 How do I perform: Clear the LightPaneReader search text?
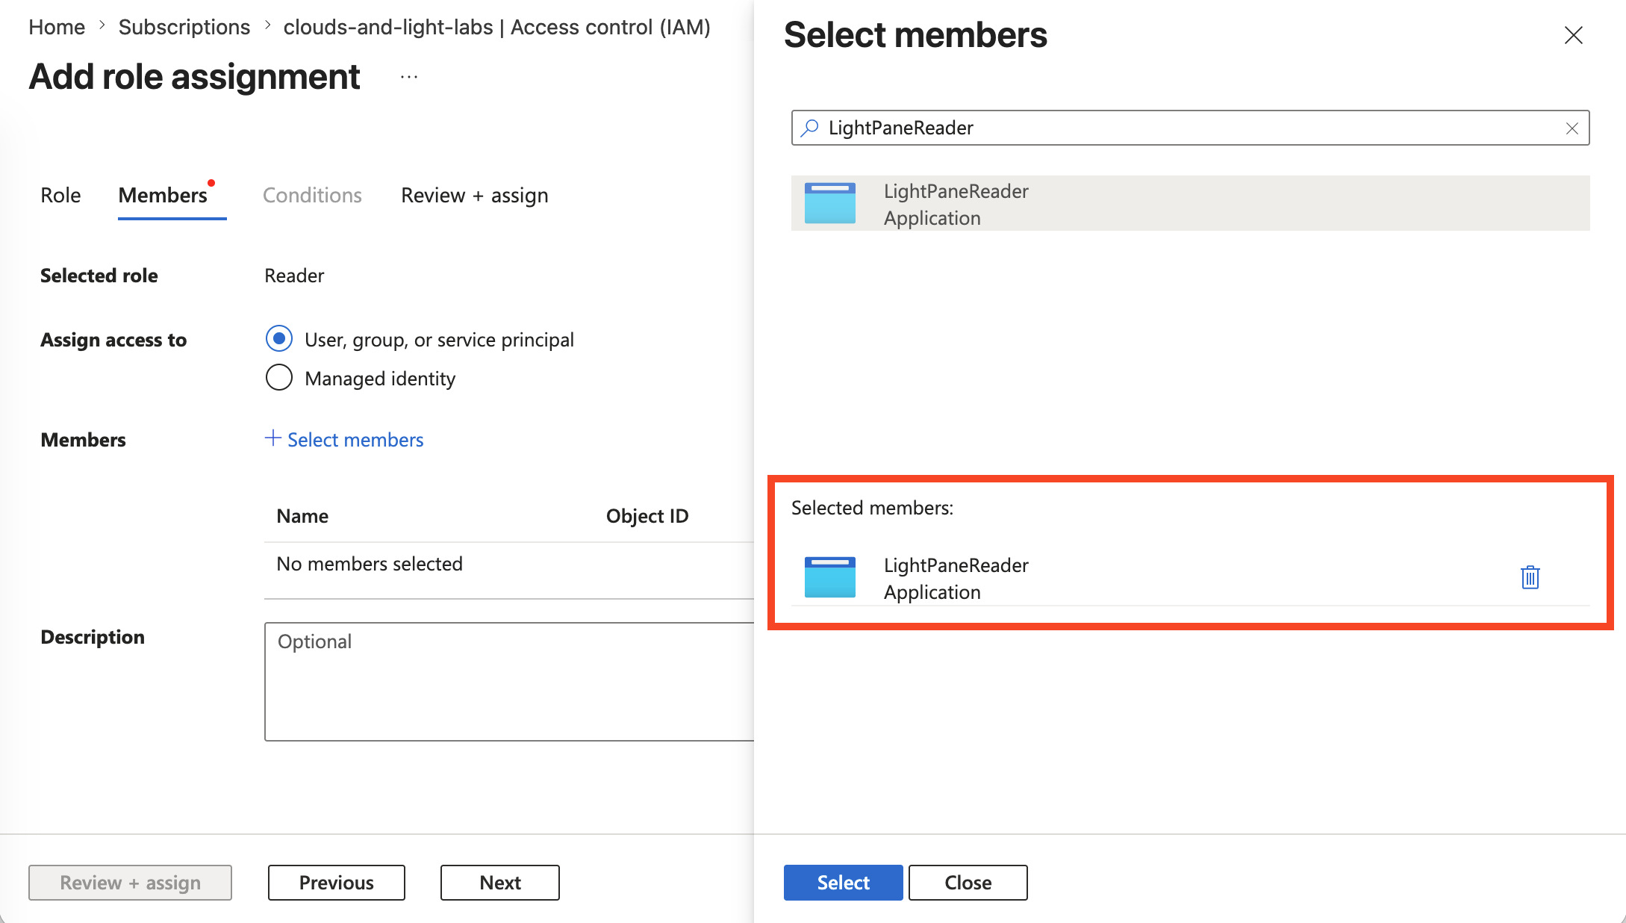click(1572, 128)
